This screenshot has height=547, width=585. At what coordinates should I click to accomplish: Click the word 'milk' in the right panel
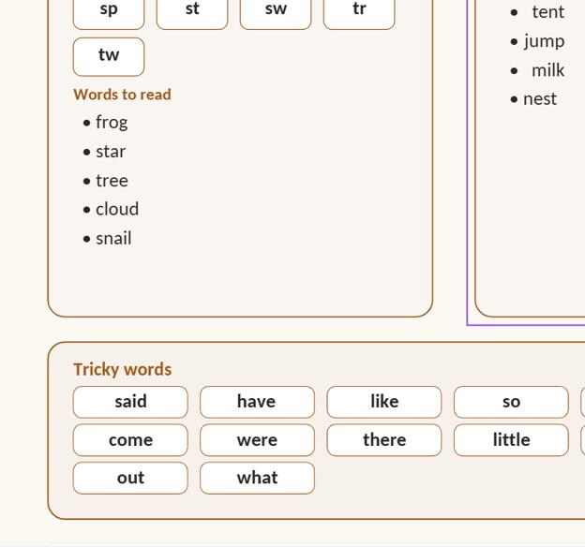click(x=547, y=70)
